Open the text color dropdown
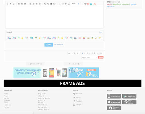This screenshot has width=145, height=114. [79, 4]
